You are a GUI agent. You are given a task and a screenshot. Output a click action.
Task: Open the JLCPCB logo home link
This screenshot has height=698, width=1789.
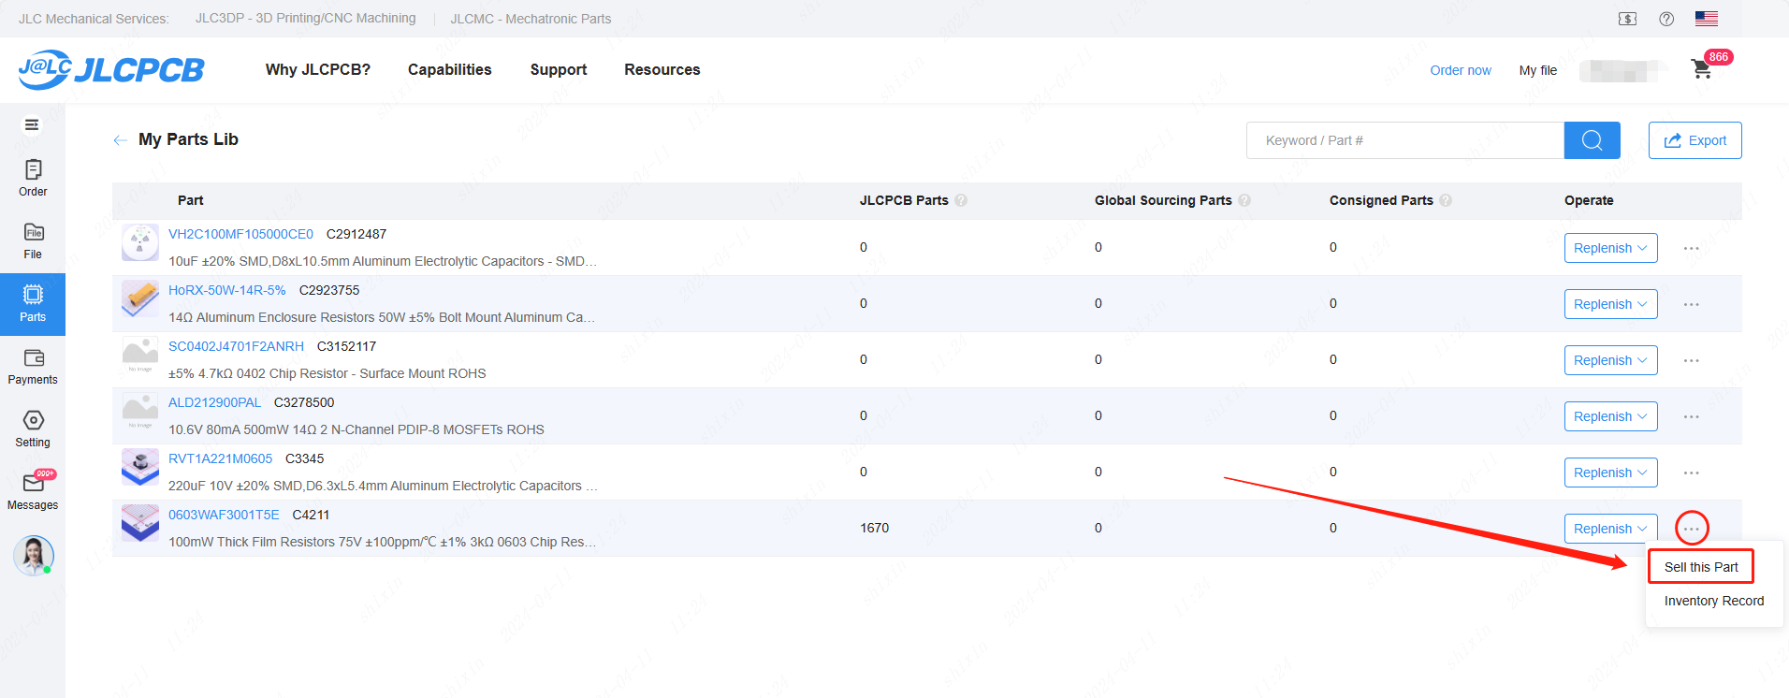pyautogui.click(x=111, y=70)
